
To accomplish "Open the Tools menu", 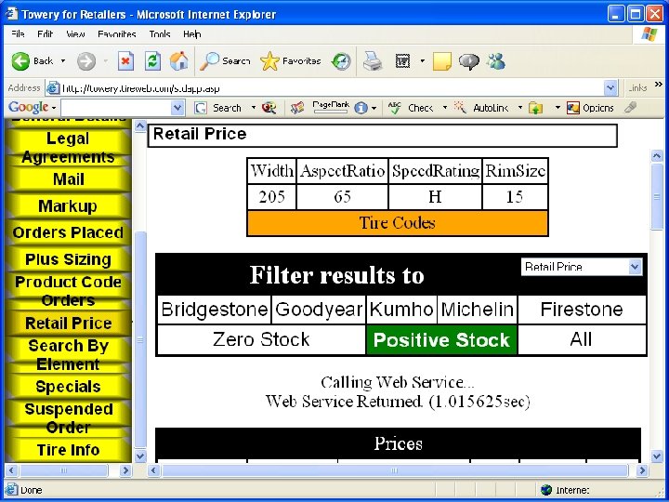I will tap(160, 34).
